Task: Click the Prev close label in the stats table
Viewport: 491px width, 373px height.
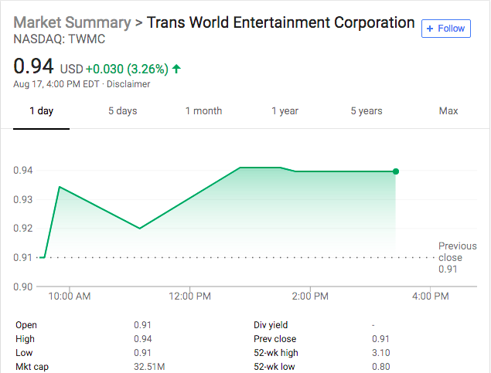Action: point(275,339)
